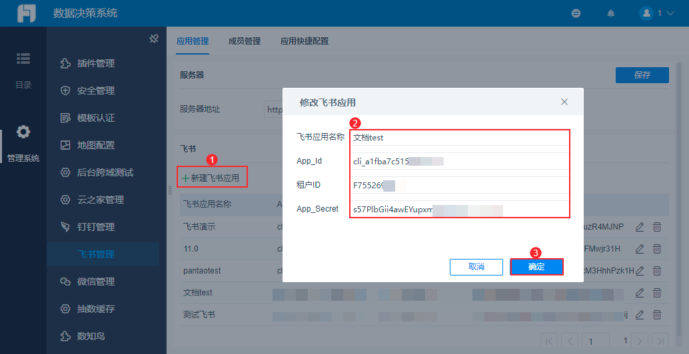Click the pin sidebar icon
Image resolution: width=689 pixels, height=354 pixels.
(x=154, y=39)
